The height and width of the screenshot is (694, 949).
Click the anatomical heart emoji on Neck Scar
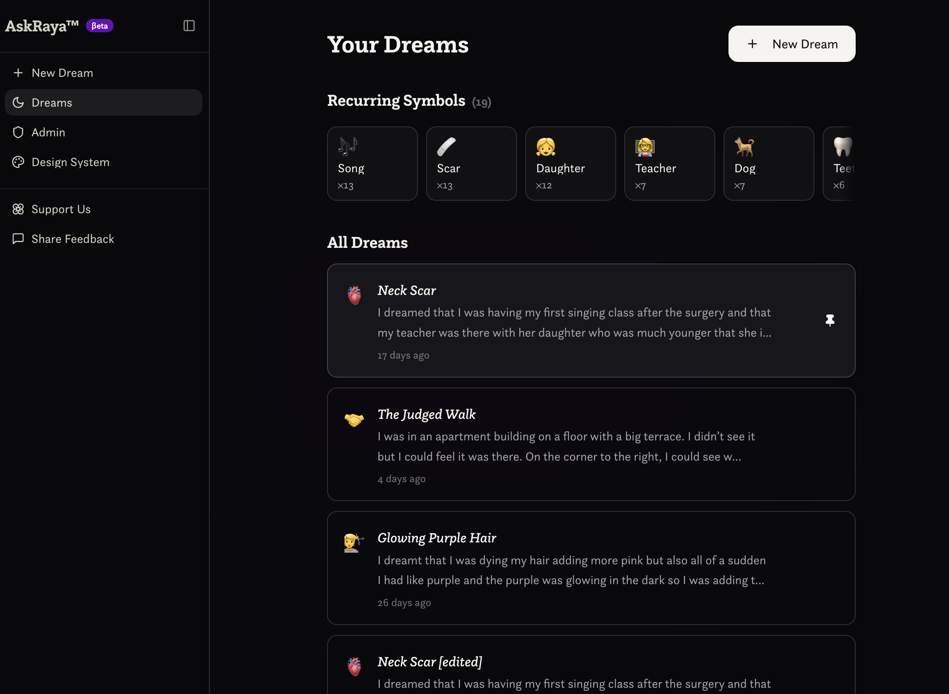tap(354, 295)
